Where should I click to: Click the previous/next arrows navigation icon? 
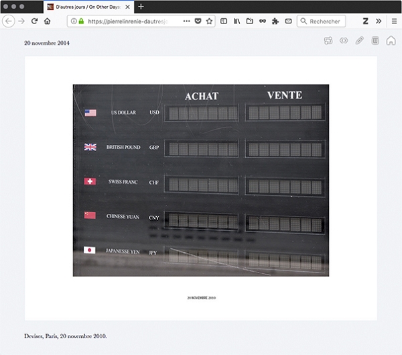344,41
